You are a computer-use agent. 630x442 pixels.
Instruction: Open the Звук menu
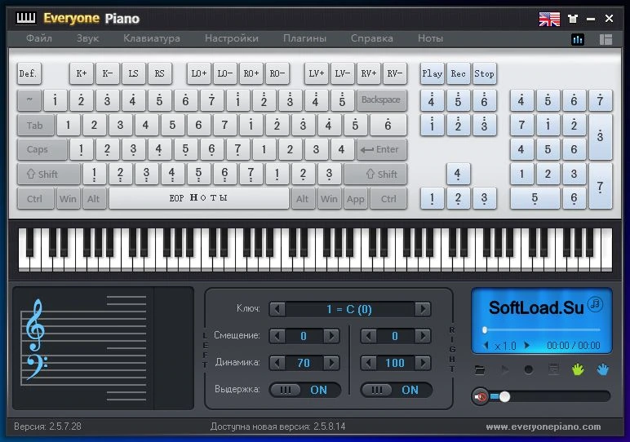point(87,38)
